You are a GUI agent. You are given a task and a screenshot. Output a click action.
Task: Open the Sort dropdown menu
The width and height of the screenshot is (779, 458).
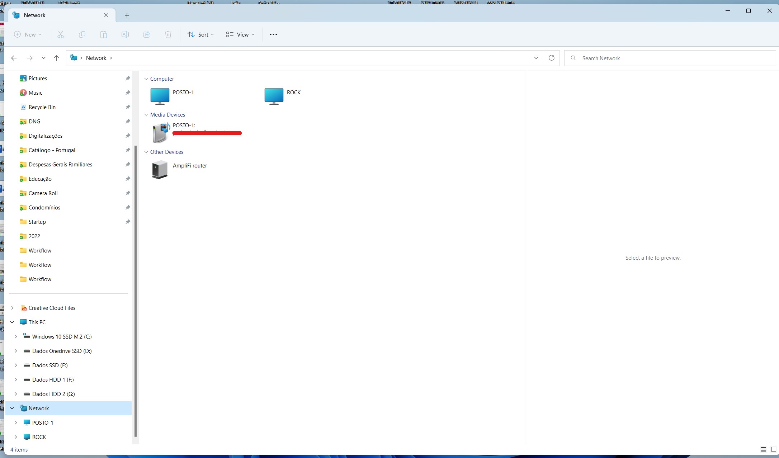pyautogui.click(x=200, y=34)
